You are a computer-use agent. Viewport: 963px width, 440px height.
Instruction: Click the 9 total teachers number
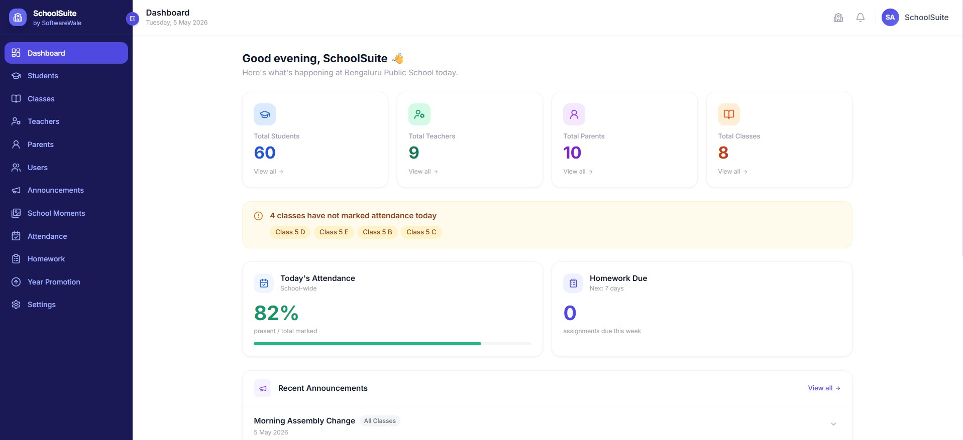click(x=414, y=153)
